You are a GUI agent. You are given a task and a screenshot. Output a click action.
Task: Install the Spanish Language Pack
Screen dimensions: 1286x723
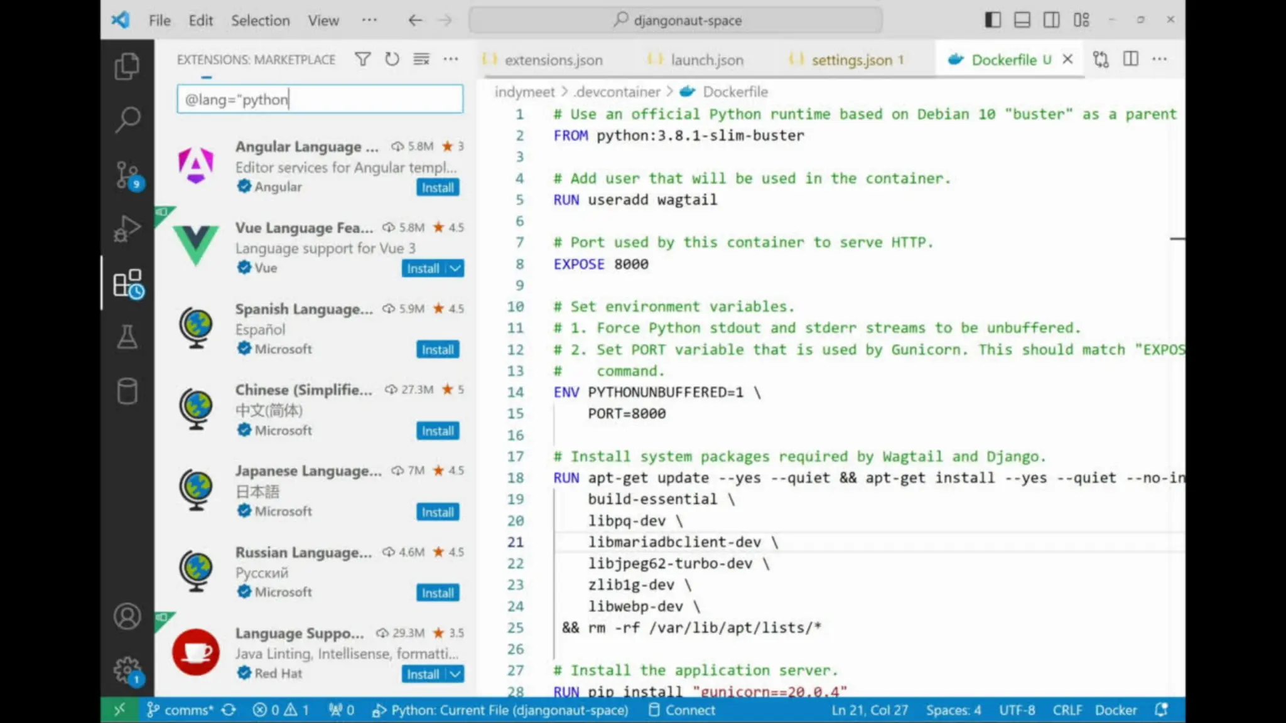[x=438, y=350]
